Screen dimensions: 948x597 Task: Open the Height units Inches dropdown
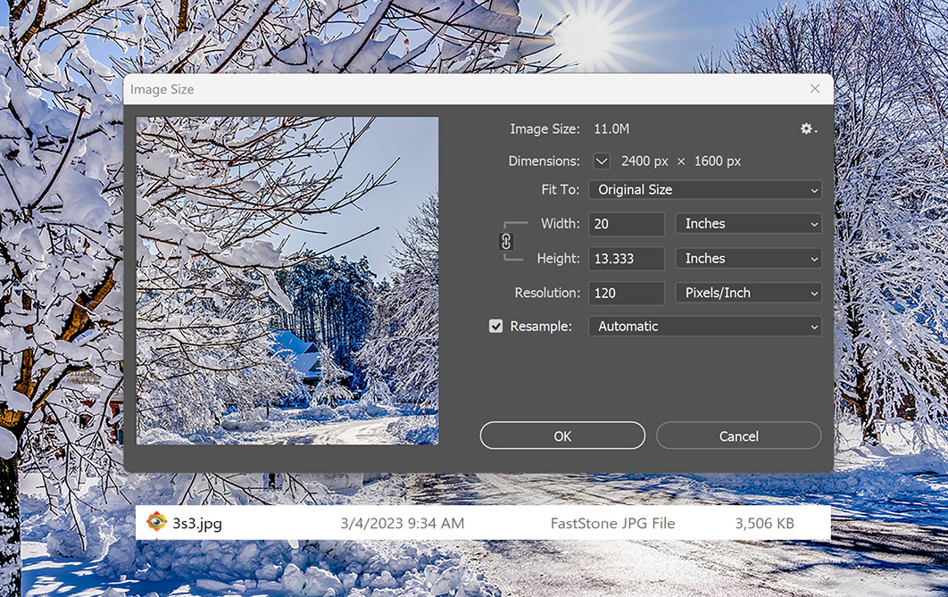pos(748,259)
